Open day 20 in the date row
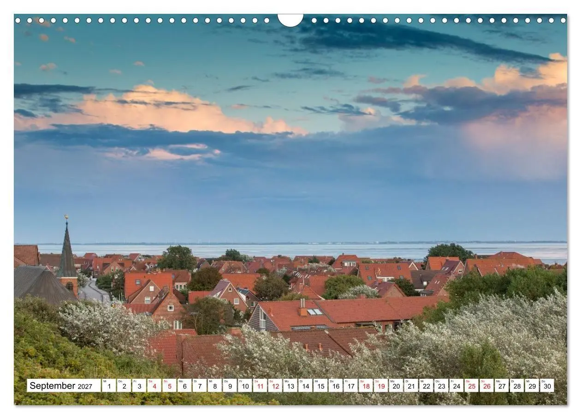Viewport: 581px width, 419px height. (396, 386)
